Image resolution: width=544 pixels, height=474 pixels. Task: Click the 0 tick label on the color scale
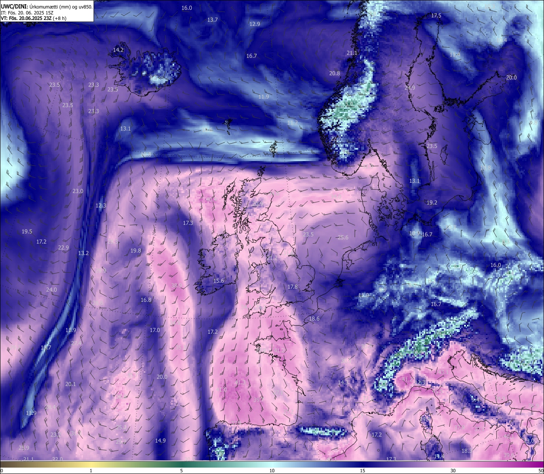pyautogui.click(x=2, y=471)
